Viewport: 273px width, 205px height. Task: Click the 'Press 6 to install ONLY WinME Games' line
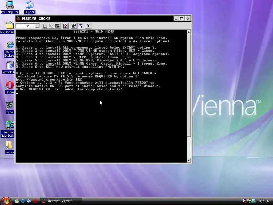(x=91, y=64)
